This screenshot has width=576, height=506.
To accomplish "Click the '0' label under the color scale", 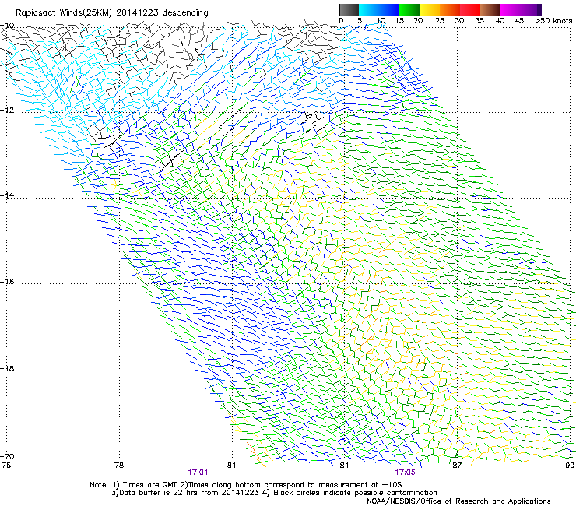I will pyautogui.click(x=341, y=21).
